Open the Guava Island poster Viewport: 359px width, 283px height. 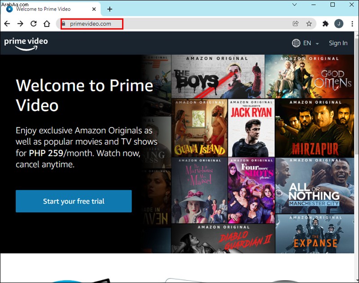[199, 128]
